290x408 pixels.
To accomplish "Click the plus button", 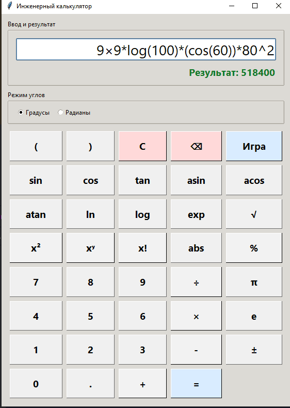I will [x=142, y=384].
